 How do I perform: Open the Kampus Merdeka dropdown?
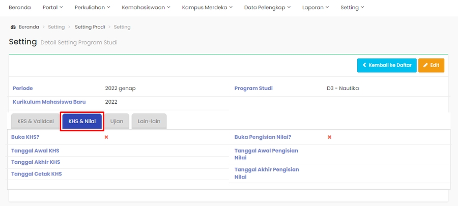pos(207,8)
